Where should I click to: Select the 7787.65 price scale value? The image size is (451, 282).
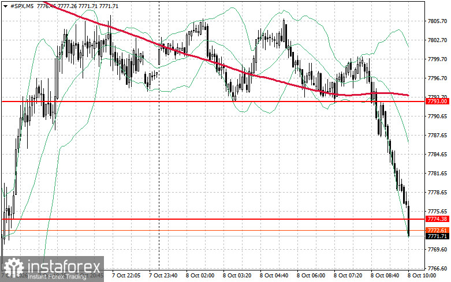(x=437, y=136)
